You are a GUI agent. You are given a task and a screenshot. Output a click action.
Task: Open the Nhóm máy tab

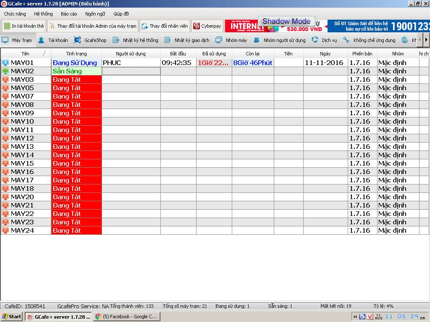[x=231, y=40]
